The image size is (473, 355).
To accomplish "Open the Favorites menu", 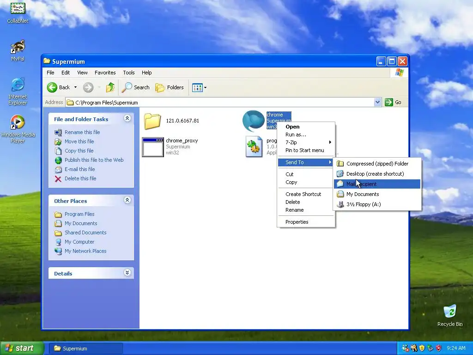I will coord(105,73).
